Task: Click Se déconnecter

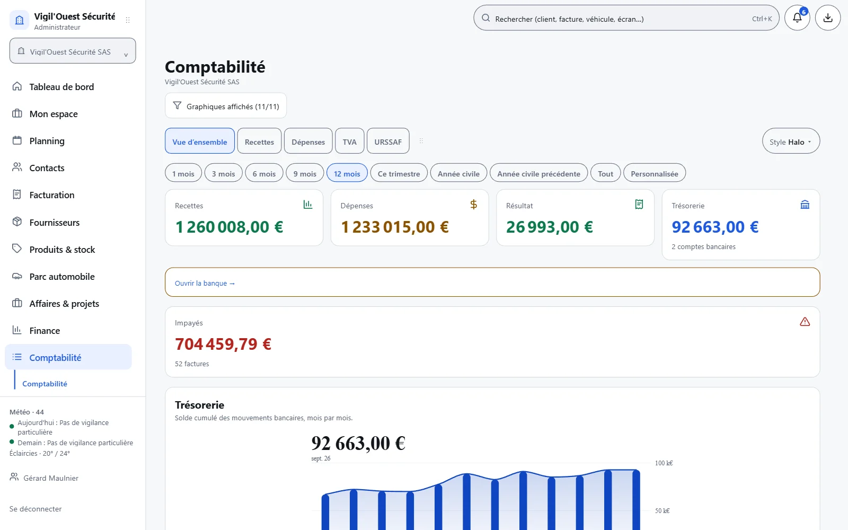Action: 36,509
